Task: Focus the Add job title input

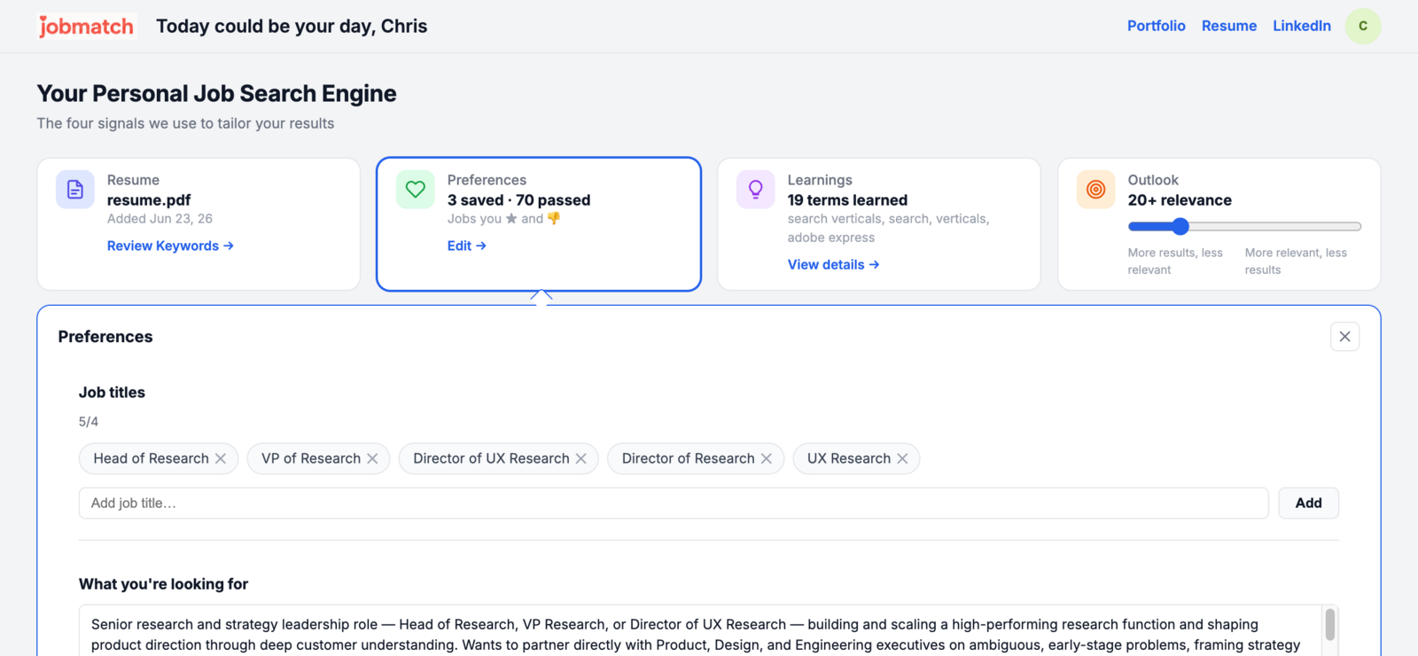Action: (674, 503)
